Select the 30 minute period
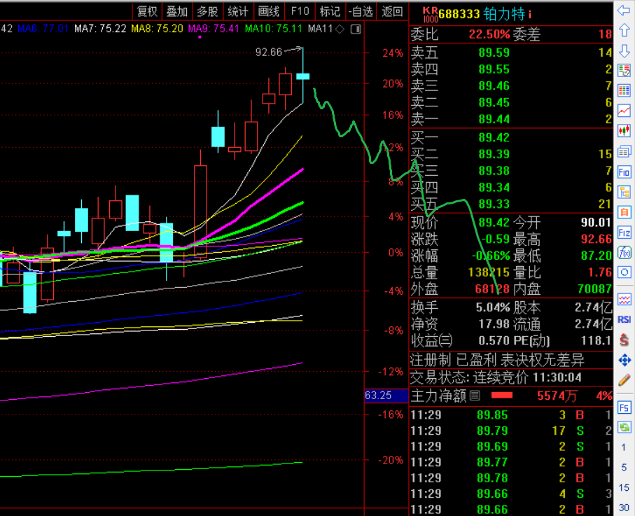This screenshot has height=516, width=635. (624, 508)
